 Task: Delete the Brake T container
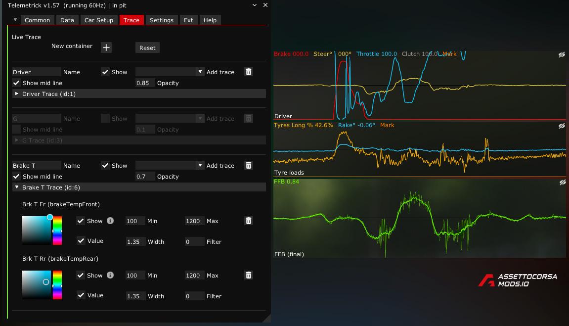point(249,166)
